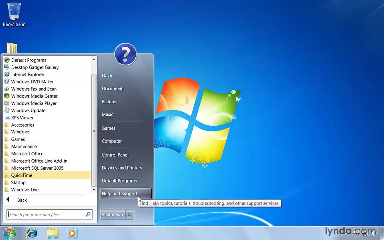The image size is (384, 240).
Task: Launch Windows Media Player text entry
Action: coord(34,103)
